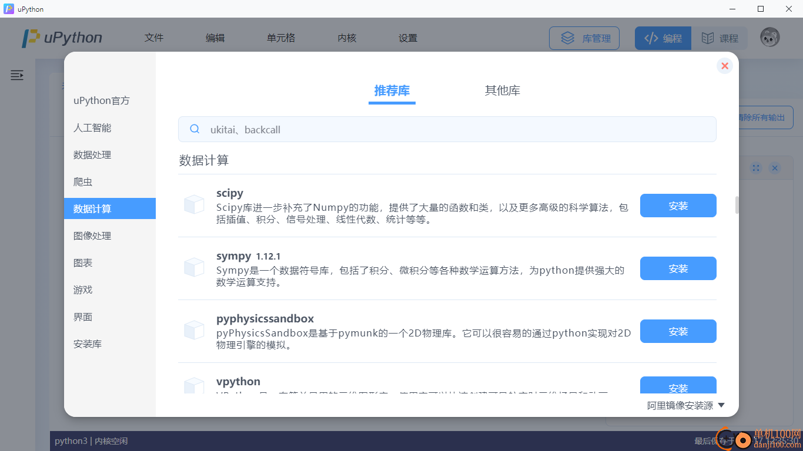The width and height of the screenshot is (803, 451).
Task: Switch to 课程 course mode
Action: coord(720,38)
